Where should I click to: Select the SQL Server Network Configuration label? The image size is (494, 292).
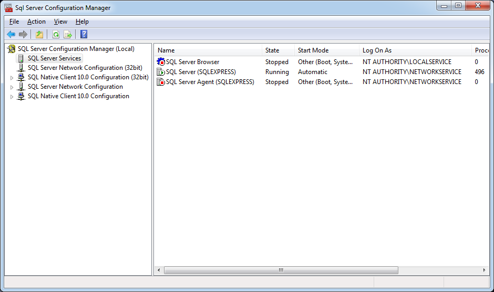click(x=75, y=87)
